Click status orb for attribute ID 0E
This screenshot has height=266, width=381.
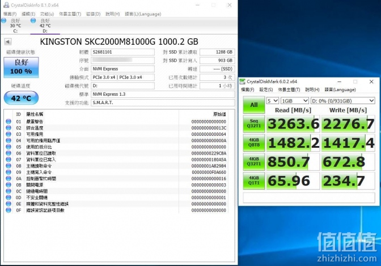click(9, 204)
